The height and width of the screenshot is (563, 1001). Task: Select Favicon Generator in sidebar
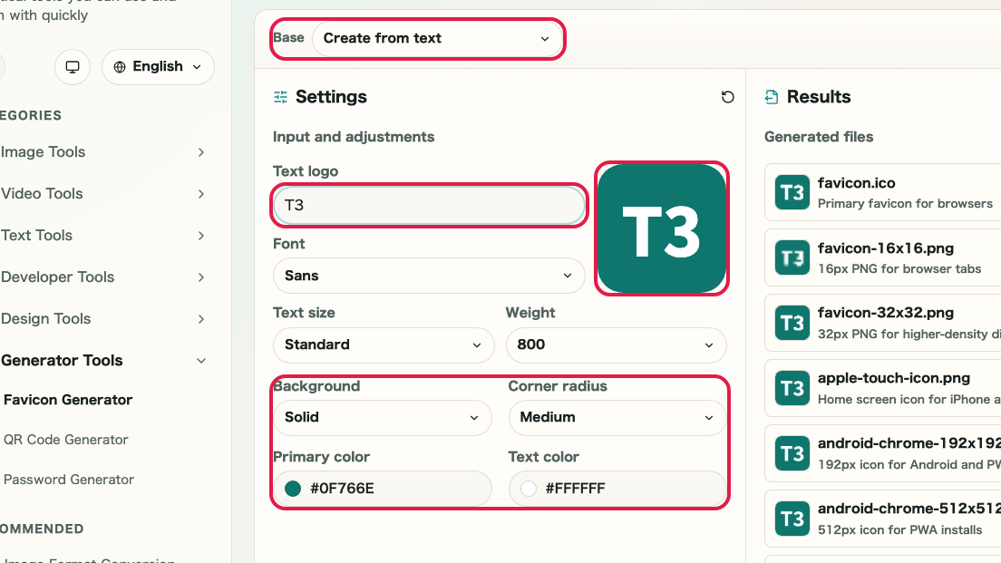[68, 400]
